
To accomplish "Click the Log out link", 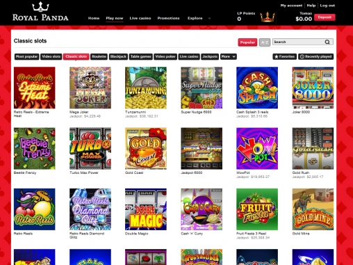I will click(x=327, y=6).
